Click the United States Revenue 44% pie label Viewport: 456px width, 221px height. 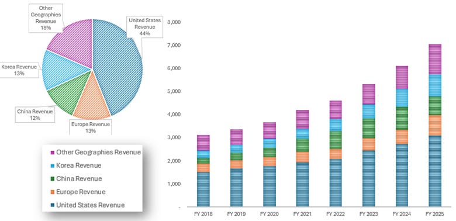tap(145, 27)
